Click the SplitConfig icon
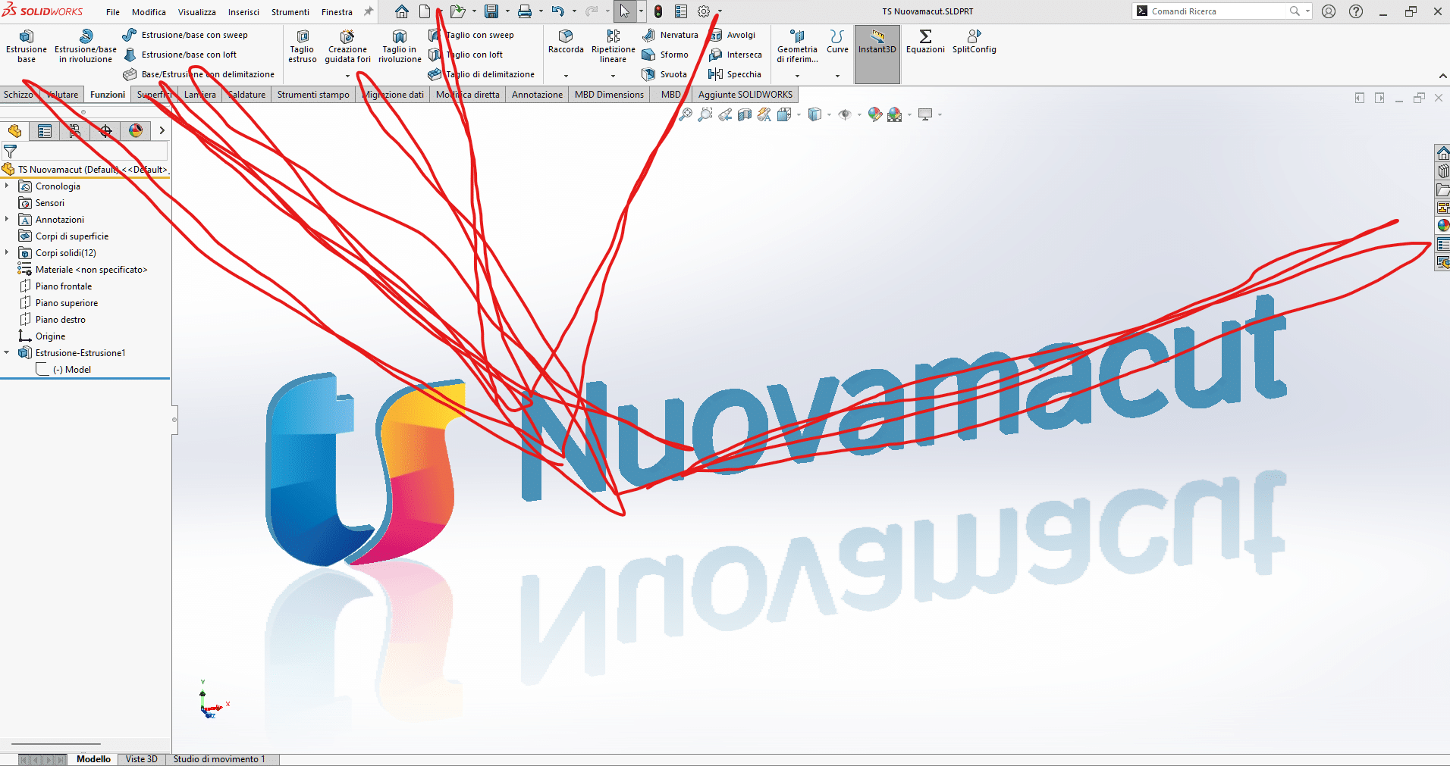 tap(974, 42)
